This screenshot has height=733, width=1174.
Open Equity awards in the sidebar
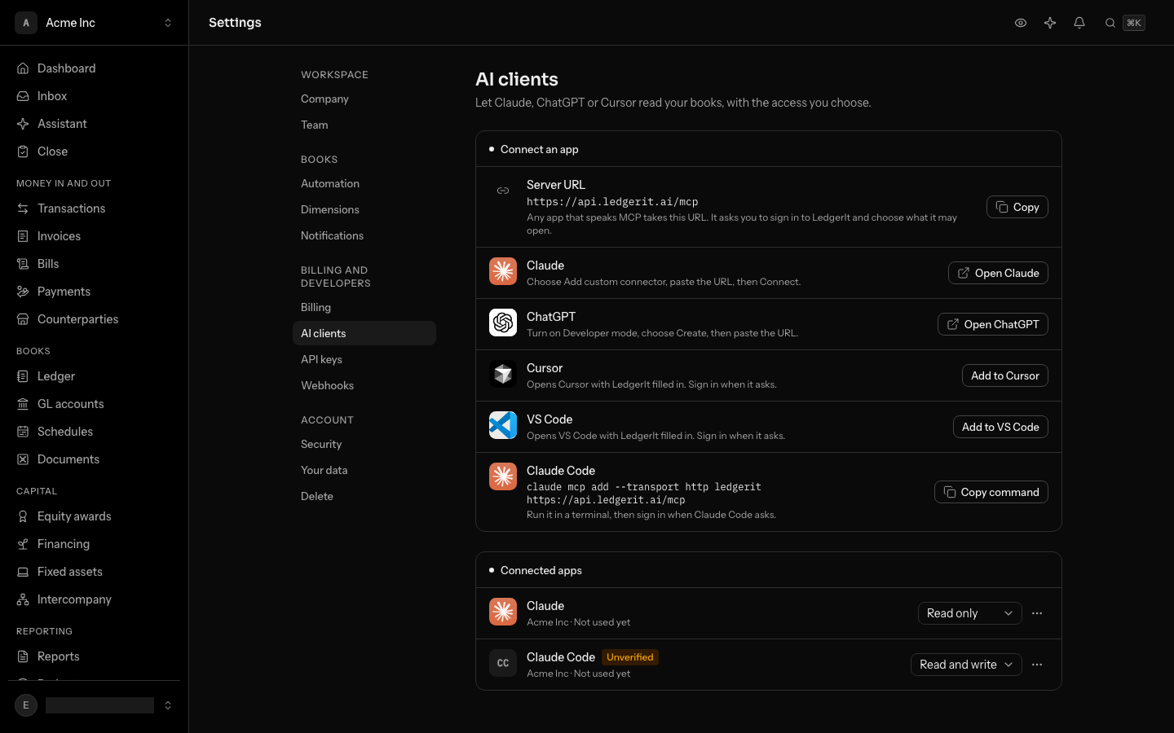[94, 516]
